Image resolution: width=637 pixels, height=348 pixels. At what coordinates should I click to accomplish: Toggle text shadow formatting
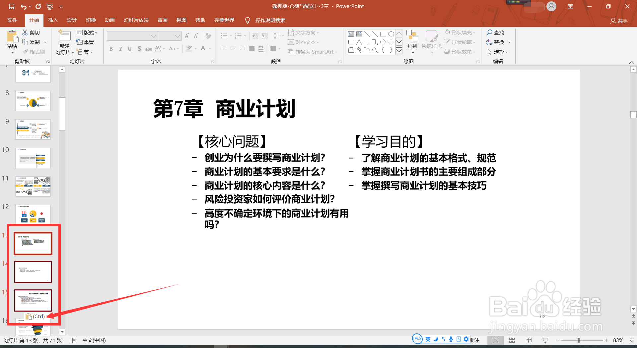[x=139, y=49]
